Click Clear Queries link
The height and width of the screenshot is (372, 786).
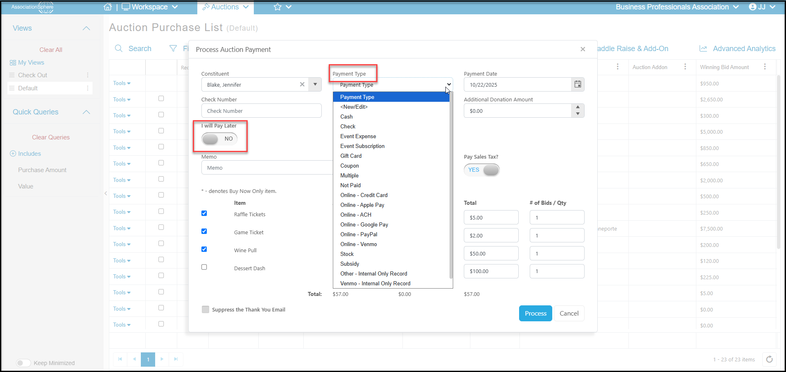click(x=51, y=137)
